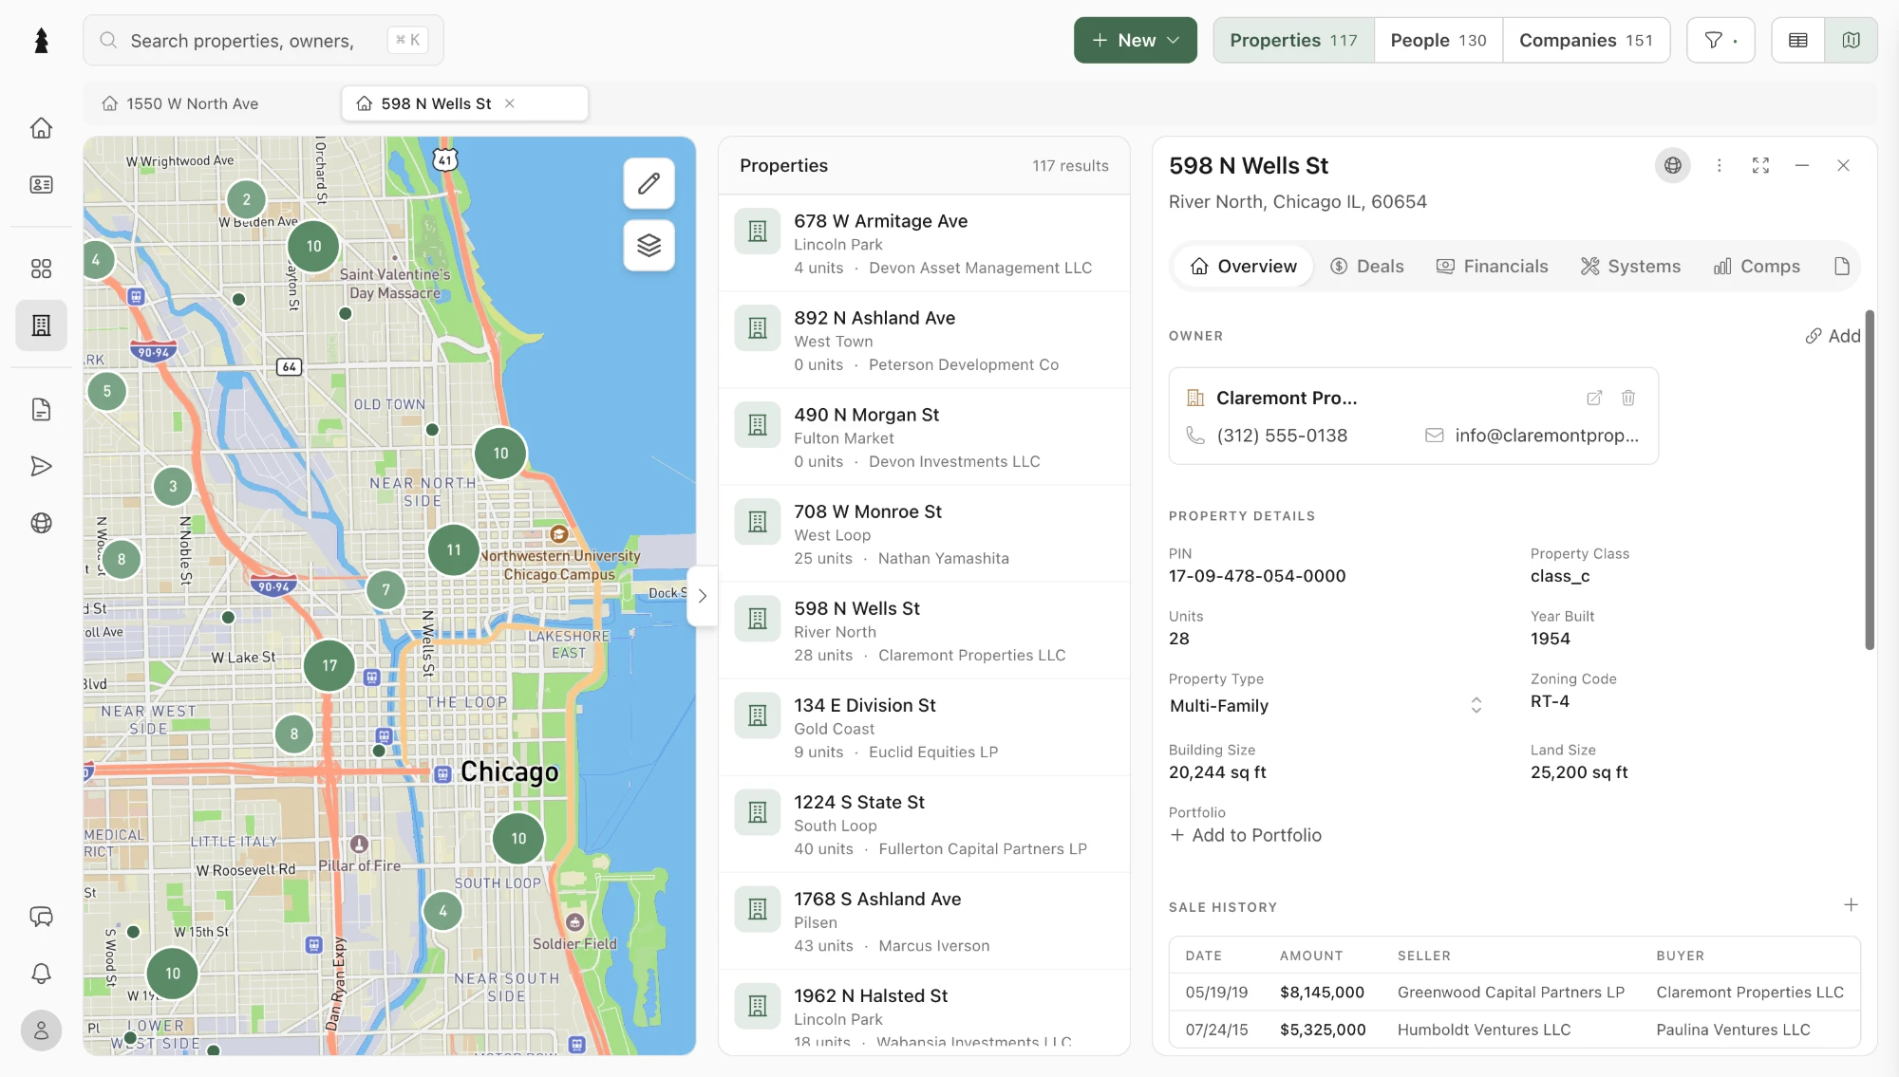Open the filter dropdown button

click(x=1720, y=40)
